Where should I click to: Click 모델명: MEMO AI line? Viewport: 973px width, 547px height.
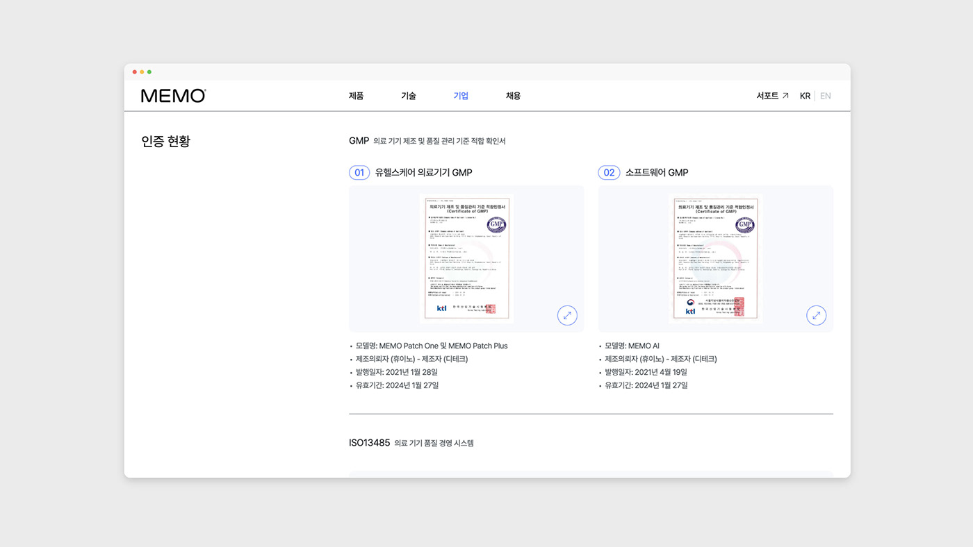point(632,346)
